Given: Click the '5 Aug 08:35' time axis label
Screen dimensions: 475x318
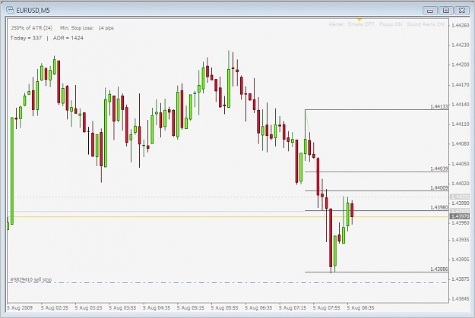Looking at the screenshot, I should [360, 308].
